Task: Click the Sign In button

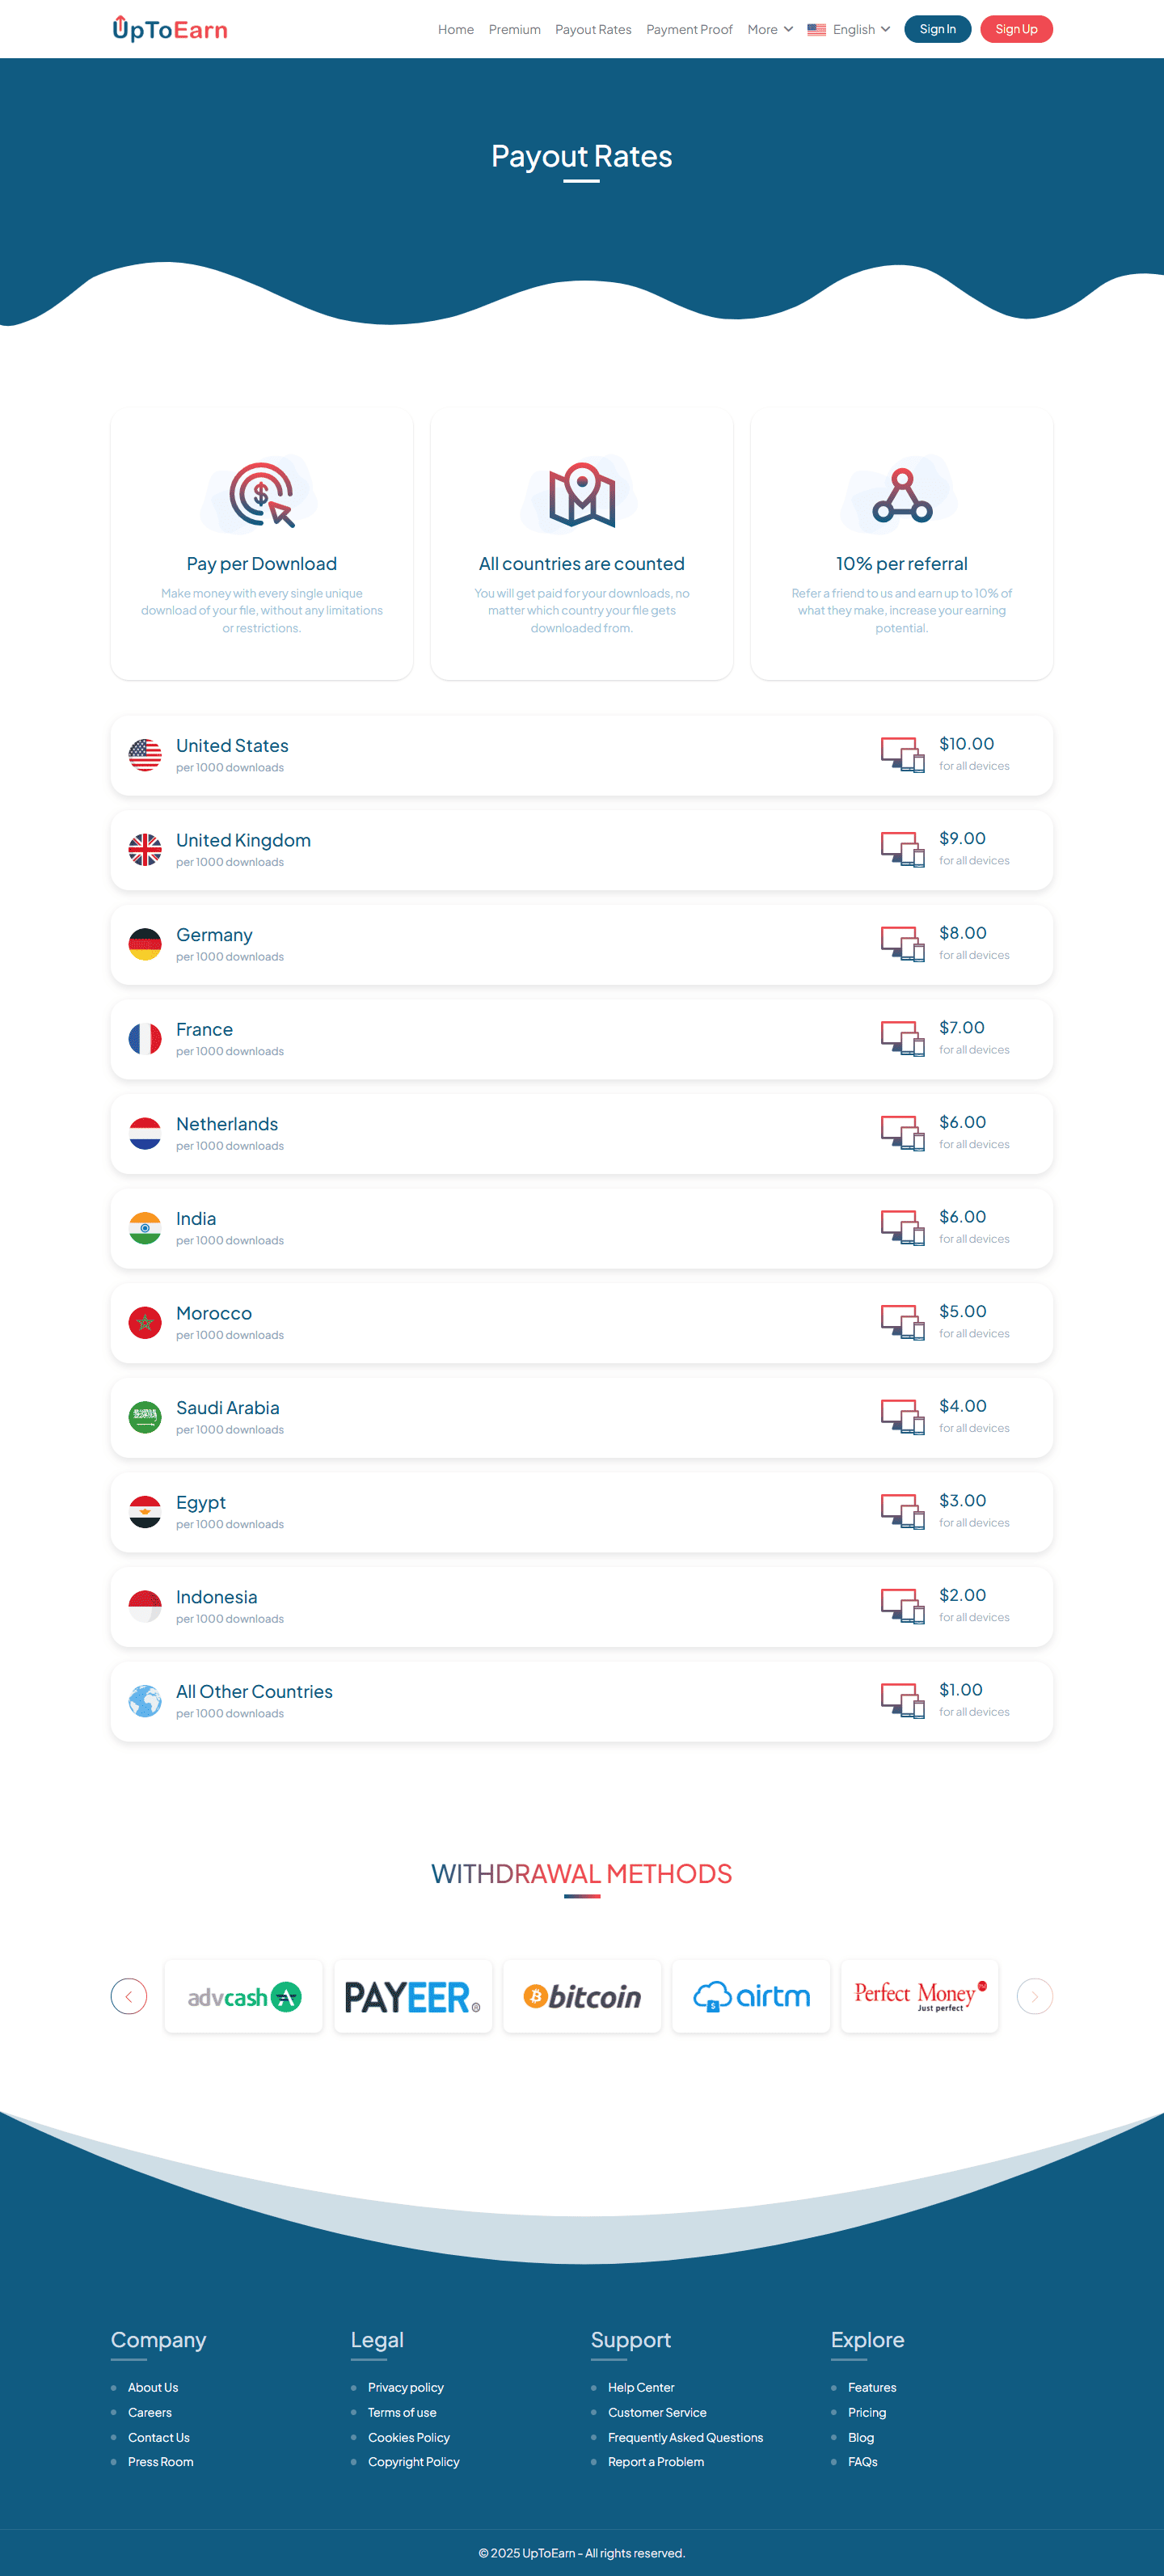Action: (x=937, y=29)
